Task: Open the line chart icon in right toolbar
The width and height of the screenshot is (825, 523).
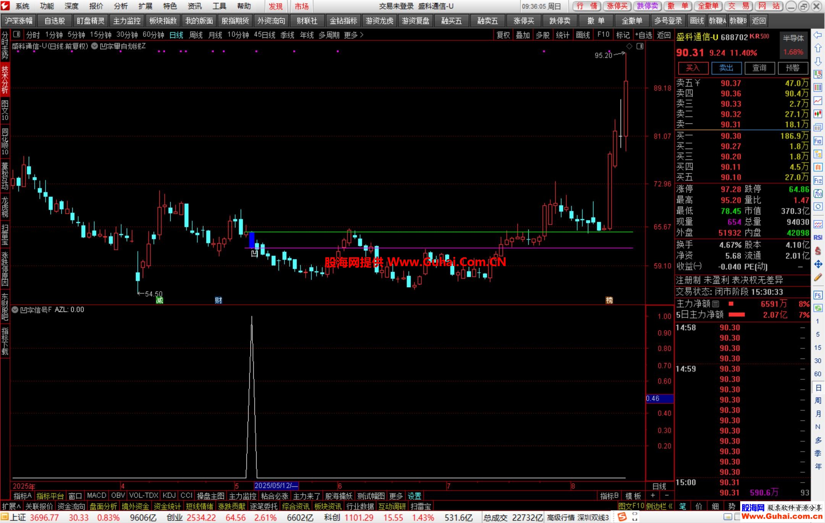Action: [x=817, y=101]
